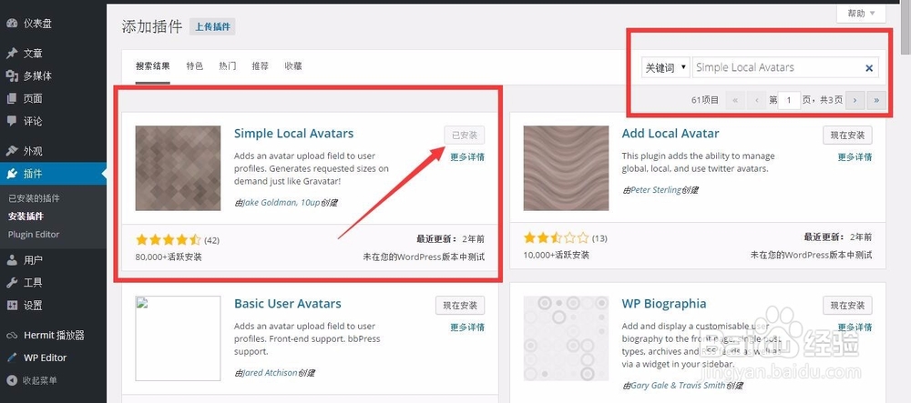Click Add Local Avatar thumbnail image
This screenshot has width=911, height=403.
click(x=566, y=168)
